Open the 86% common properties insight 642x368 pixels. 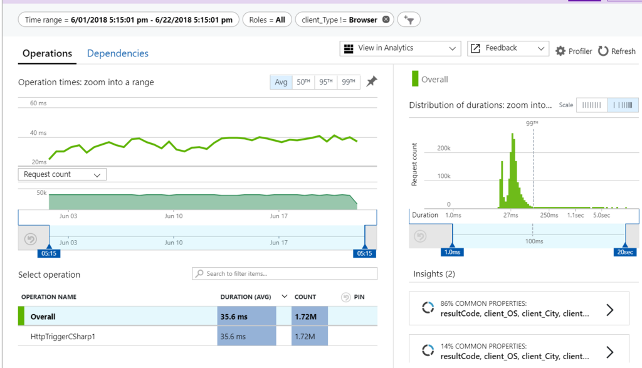(518, 308)
